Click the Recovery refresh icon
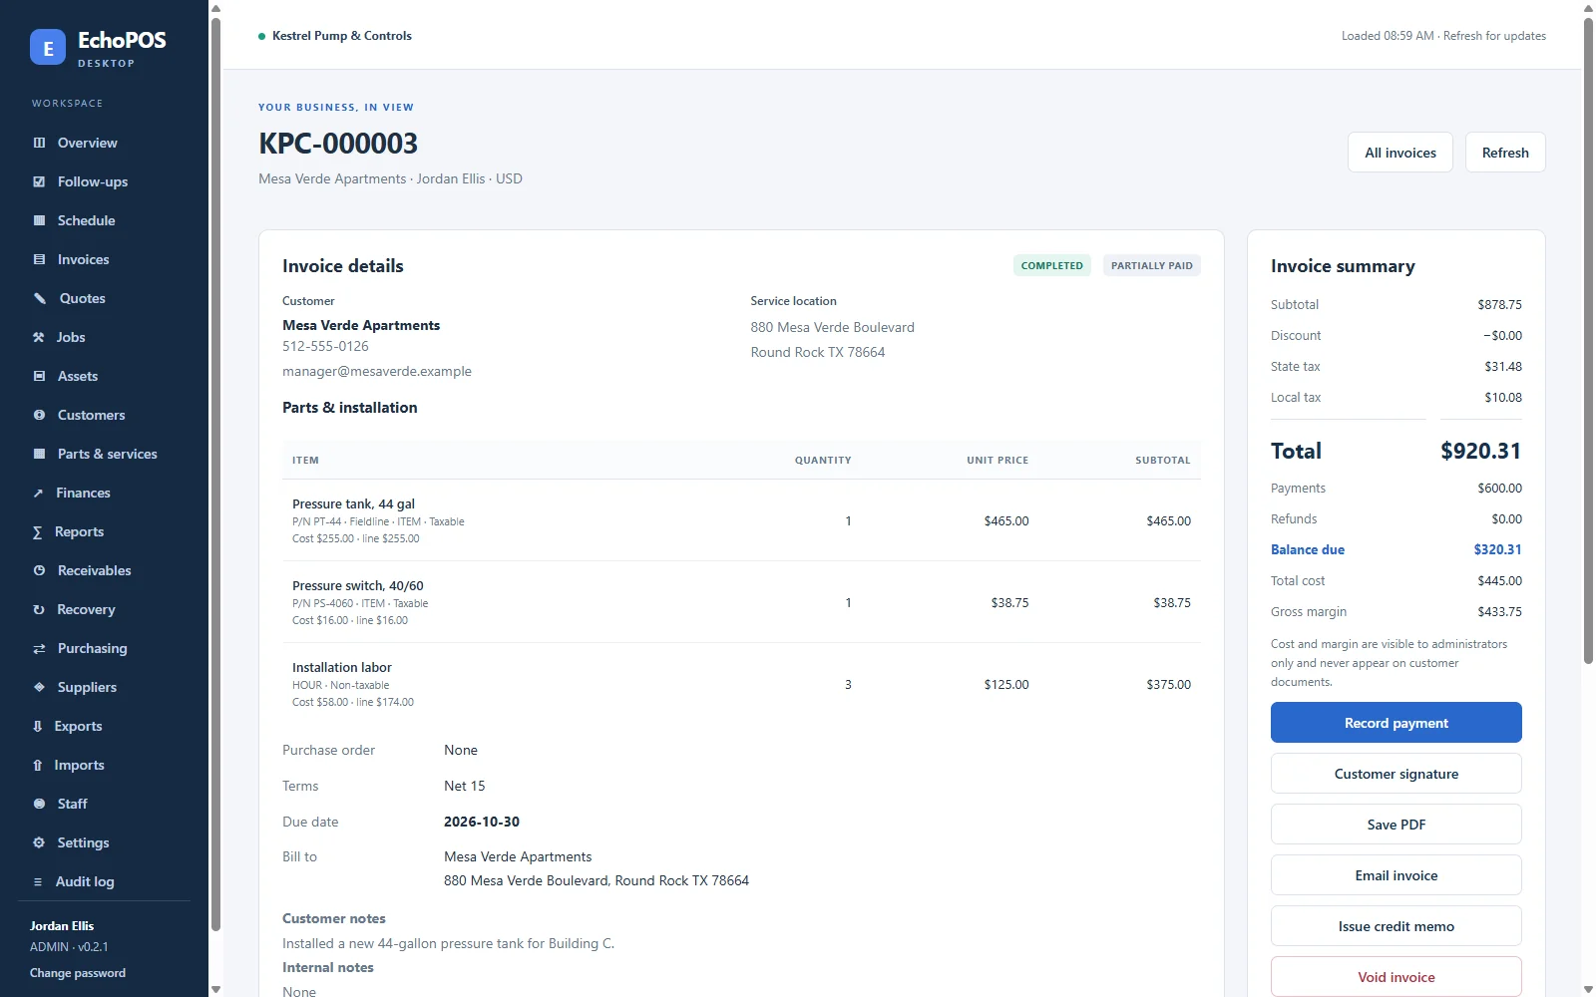 click(x=39, y=609)
